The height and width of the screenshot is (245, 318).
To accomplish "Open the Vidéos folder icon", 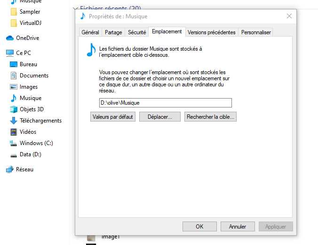I will [x=14, y=132].
